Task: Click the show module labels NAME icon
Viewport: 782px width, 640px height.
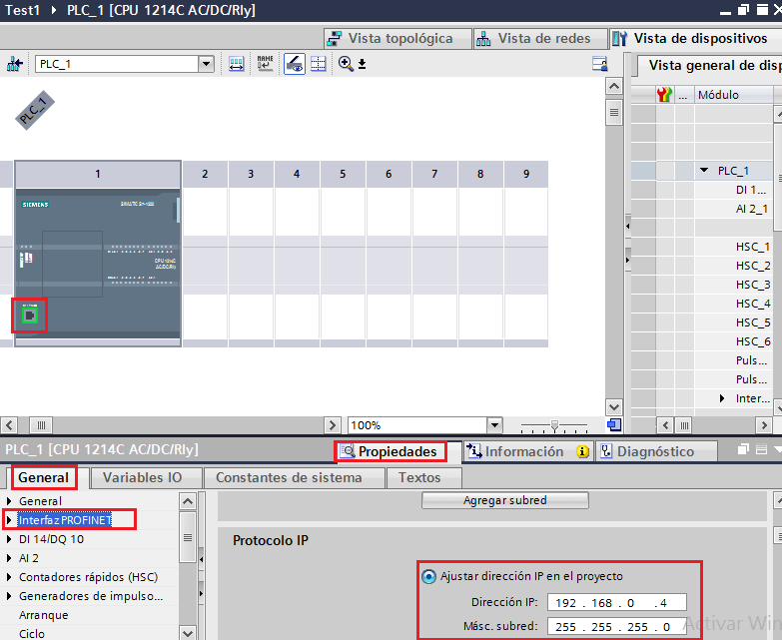Action: (x=265, y=64)
